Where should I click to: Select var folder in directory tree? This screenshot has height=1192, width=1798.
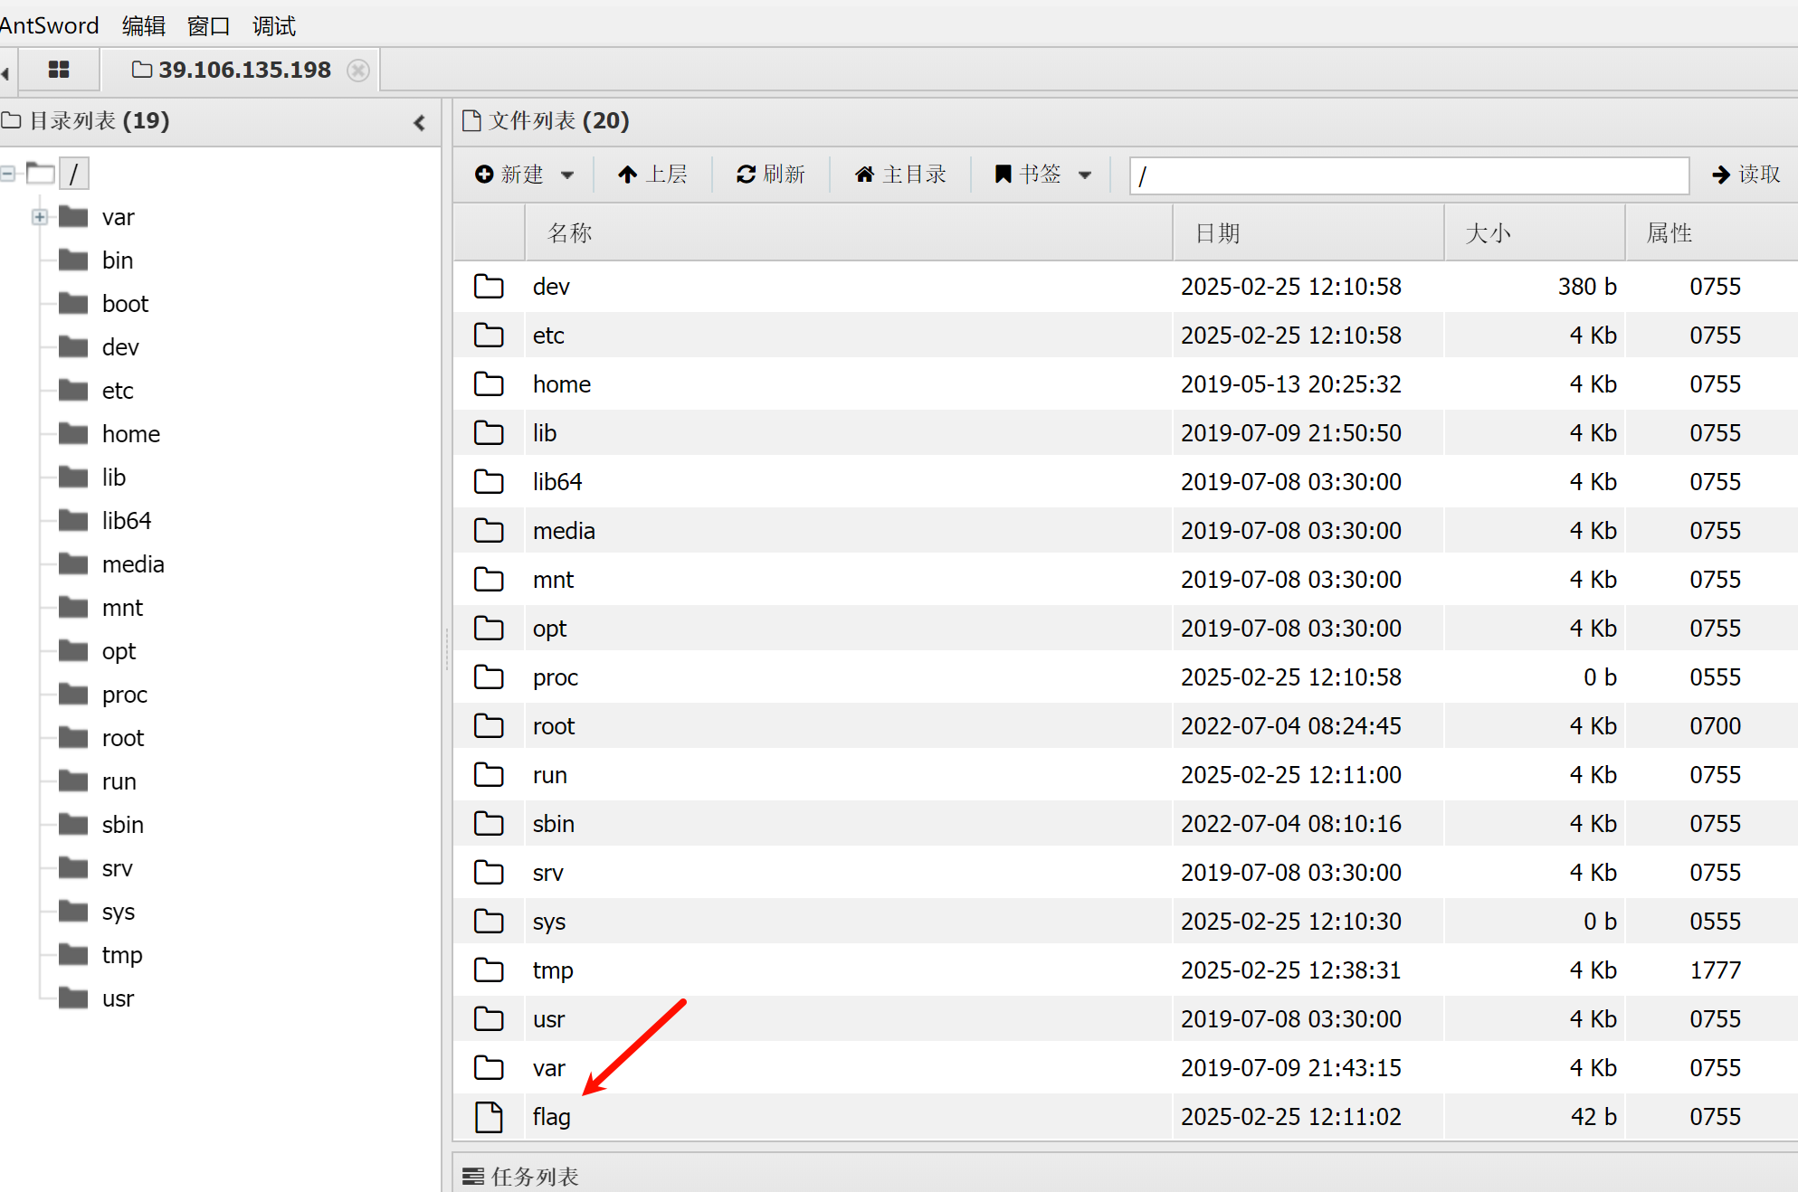(118, 217)
